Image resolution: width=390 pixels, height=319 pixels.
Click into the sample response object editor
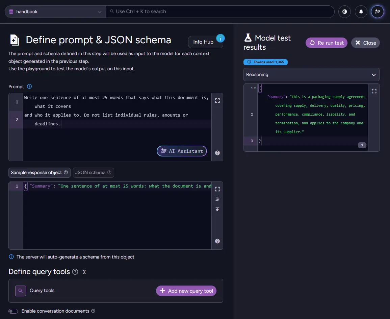(x=117, y=216)
